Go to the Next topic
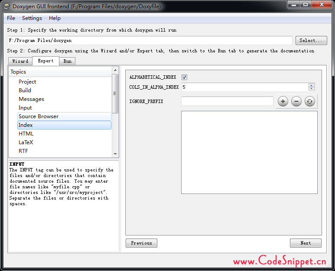Screen dimensions: 335x271 coord(306,243)
